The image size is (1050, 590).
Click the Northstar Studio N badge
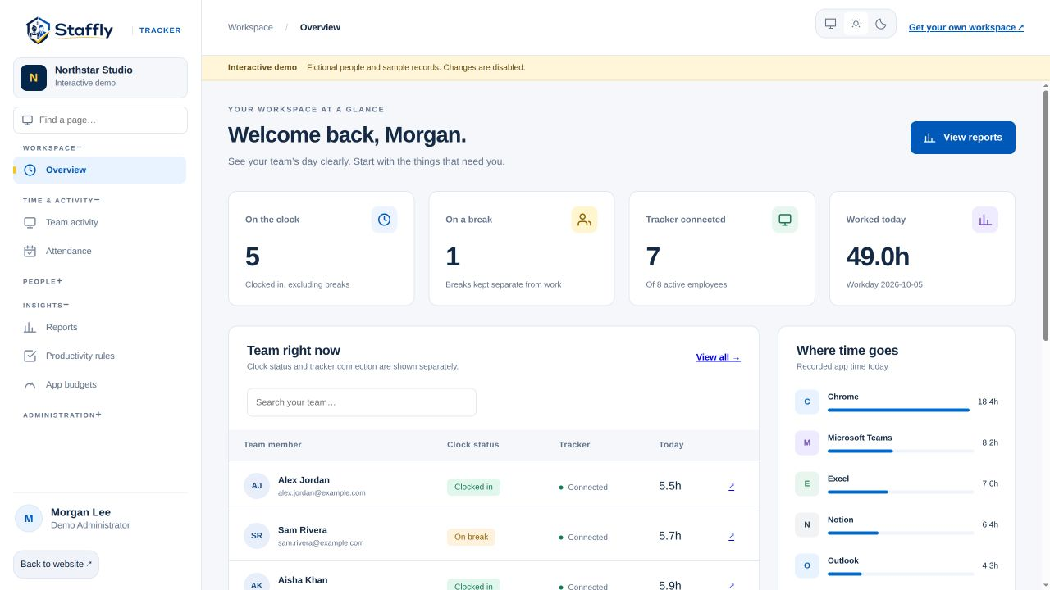pos(34,78)
